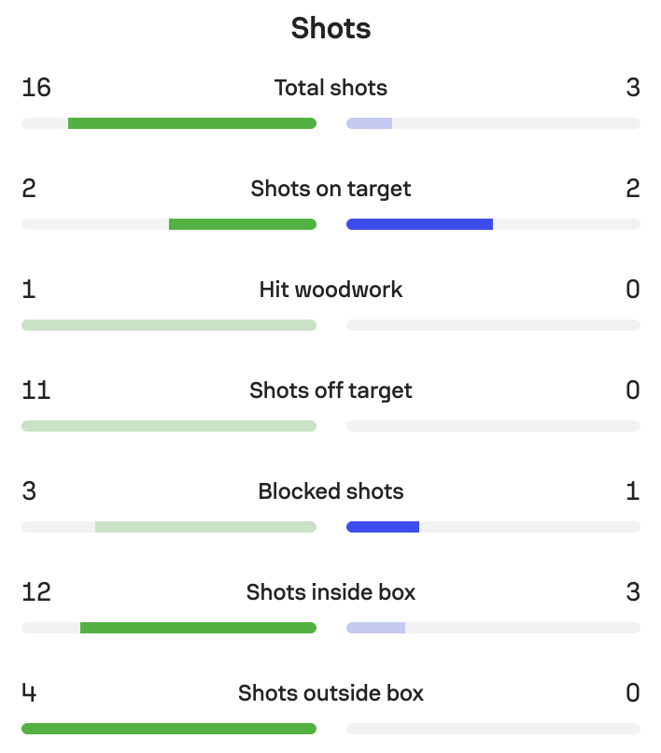Viewport: 661px width, 753px height.
Task: Click the blue Blocked shots bar
Action: pyautogui.click(x=383, y=527)
